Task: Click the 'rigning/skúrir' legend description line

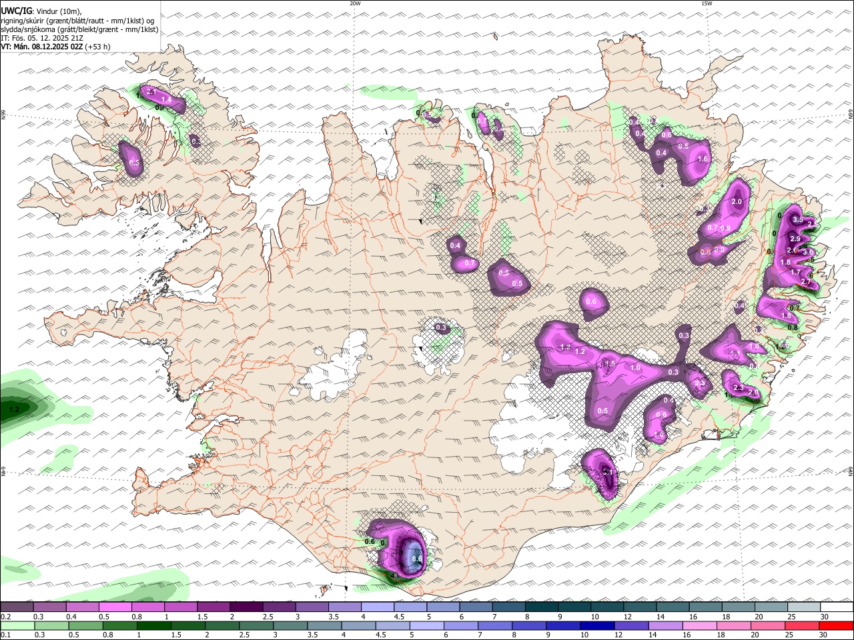Action: pyautogui.click(x=77, y=21)
